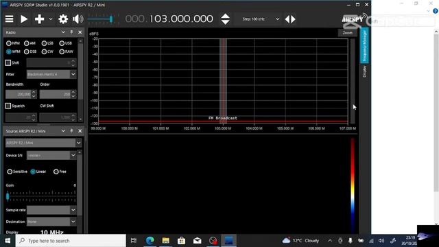439x247 pixels.
Task: Select the CW mode radio button
Action: 44,51
